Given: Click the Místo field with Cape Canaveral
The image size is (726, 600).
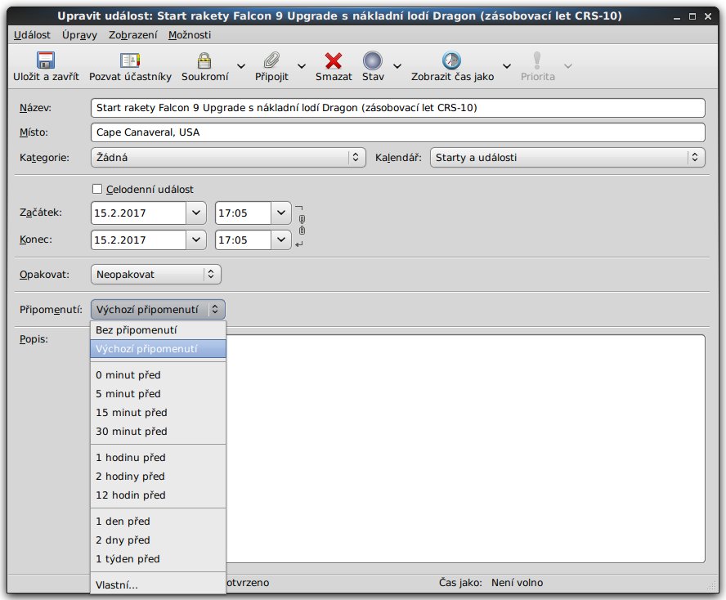Looking at the screenshot, I should (397, 132).
